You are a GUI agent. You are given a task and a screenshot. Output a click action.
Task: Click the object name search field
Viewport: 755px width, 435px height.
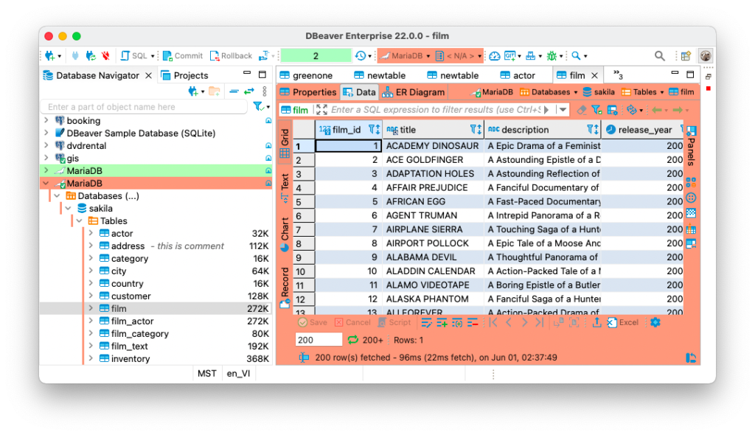pos(145,107)
